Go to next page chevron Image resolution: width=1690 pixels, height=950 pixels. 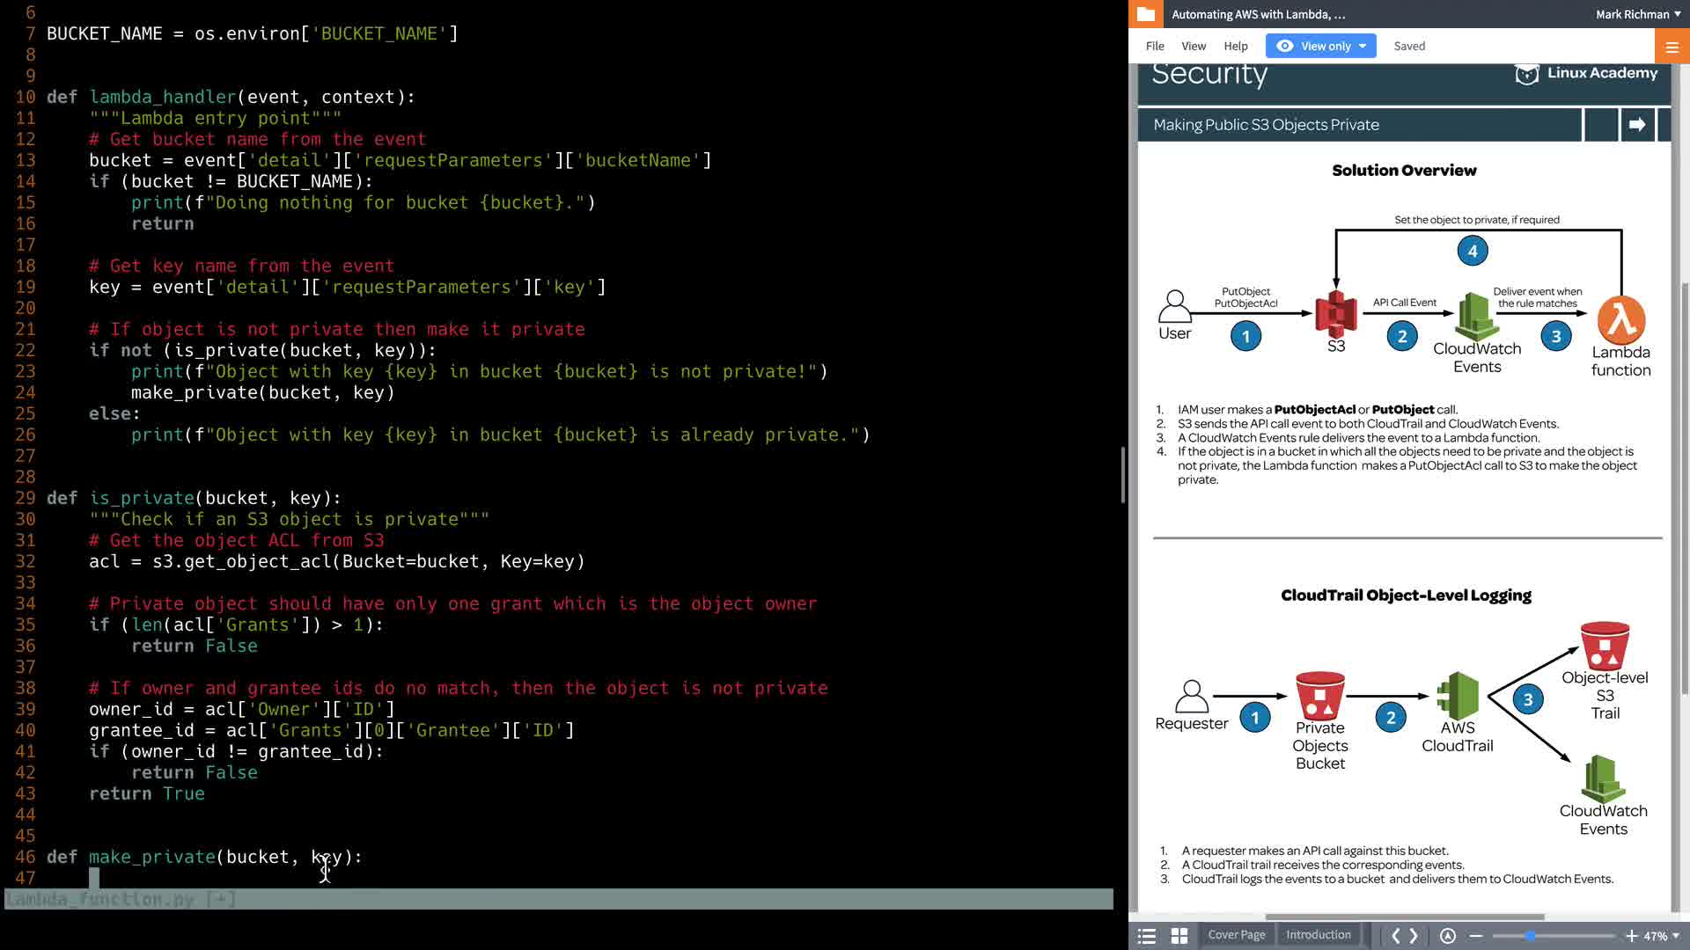pyautogui.click(x=1414, y=936)
